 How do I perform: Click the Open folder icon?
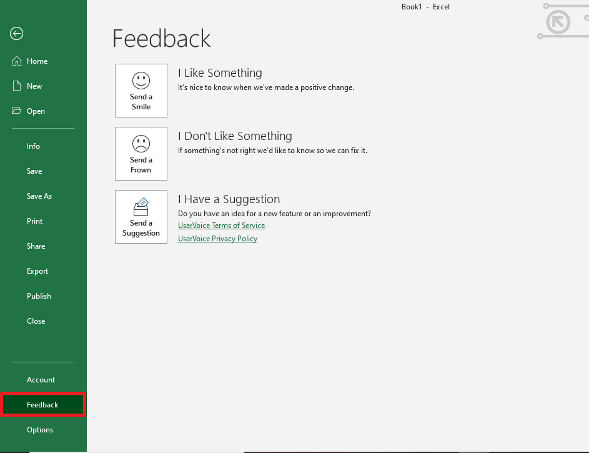click(16, 111)
